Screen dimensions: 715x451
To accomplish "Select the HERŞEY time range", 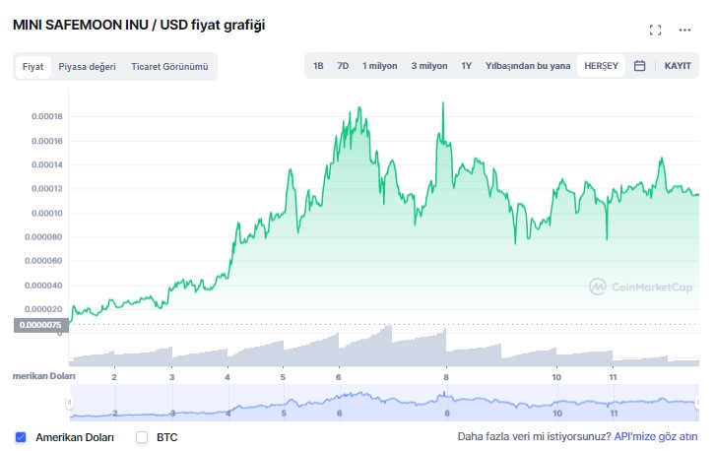I will pyautogui.click(x=601, y=66).
